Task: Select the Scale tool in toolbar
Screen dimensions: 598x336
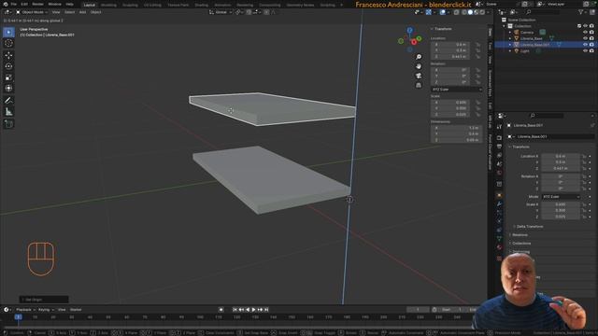Action: (x=8, y=77)
